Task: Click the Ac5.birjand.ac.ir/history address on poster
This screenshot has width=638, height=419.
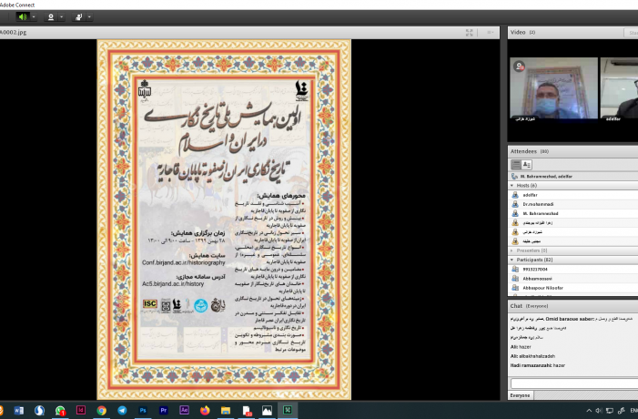Action: tap(173, 284)
